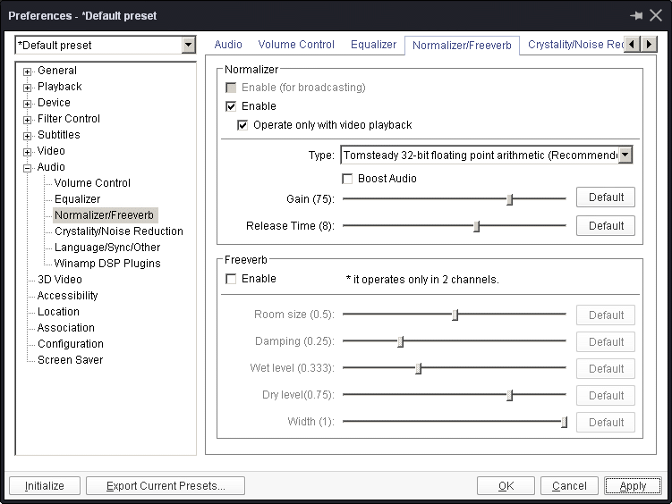The image size is (672, 504).
Task: Select Association in the tree
Action: click(65, 328)
